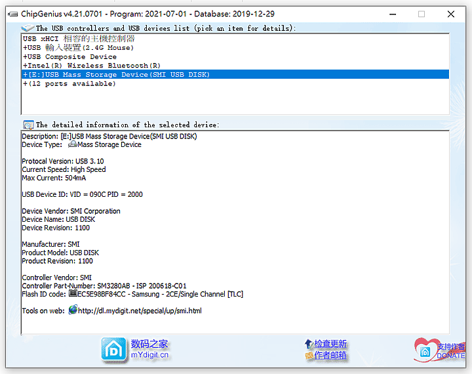This screenshot has height=374, width=472.
Task: Click the drive icon next to Mass Storage Device
Action: pos(72,144)
